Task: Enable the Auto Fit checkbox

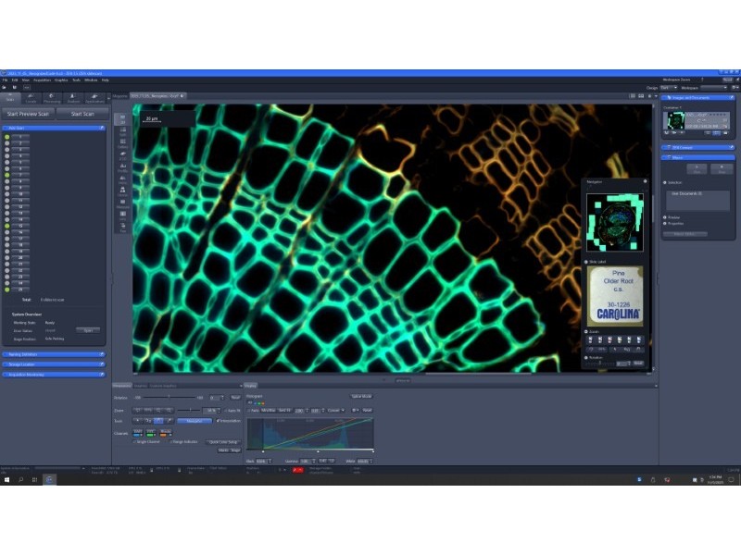Action: (225, 411)
